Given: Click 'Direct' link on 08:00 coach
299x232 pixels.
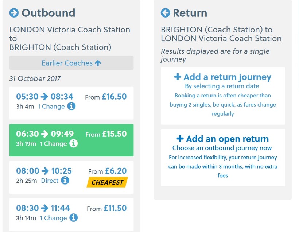Looking at the screenshot, I should [50, 181].
